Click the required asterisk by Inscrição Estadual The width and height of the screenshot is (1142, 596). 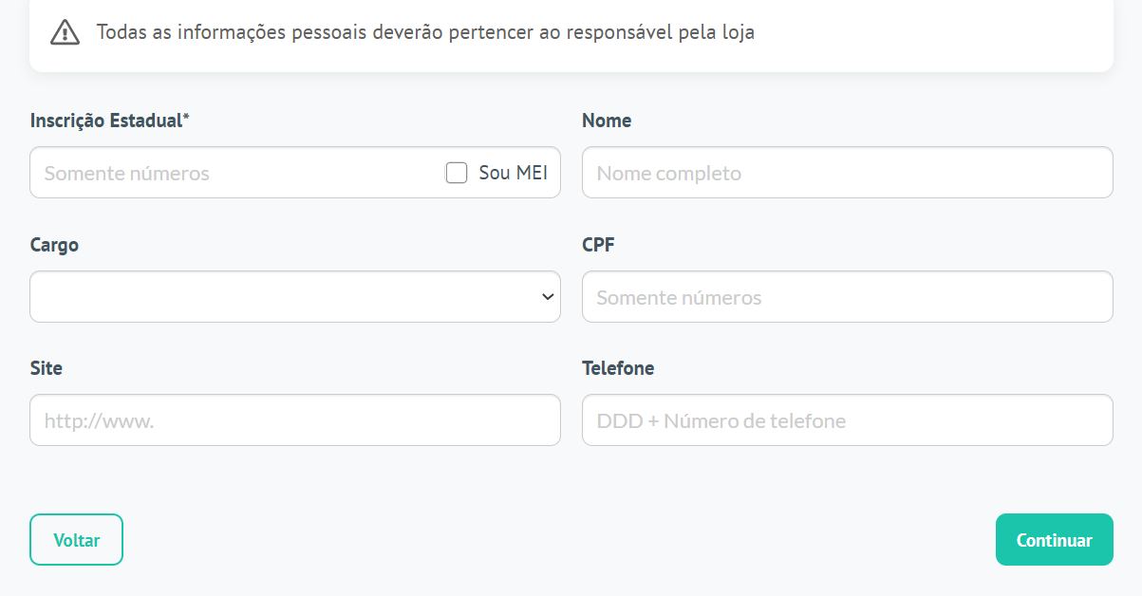tap(186, 118)
